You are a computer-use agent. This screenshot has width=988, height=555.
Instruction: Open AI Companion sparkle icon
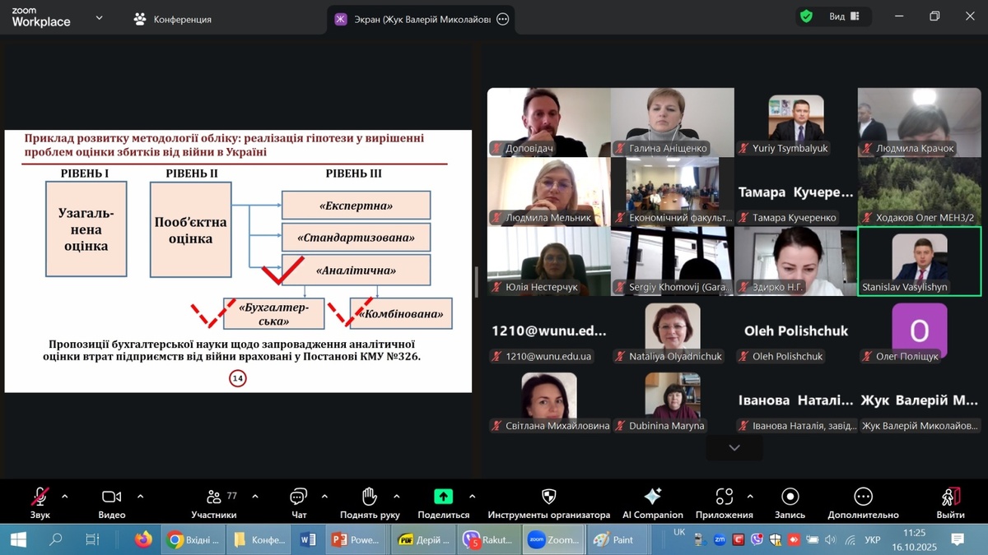coord(652,497)
